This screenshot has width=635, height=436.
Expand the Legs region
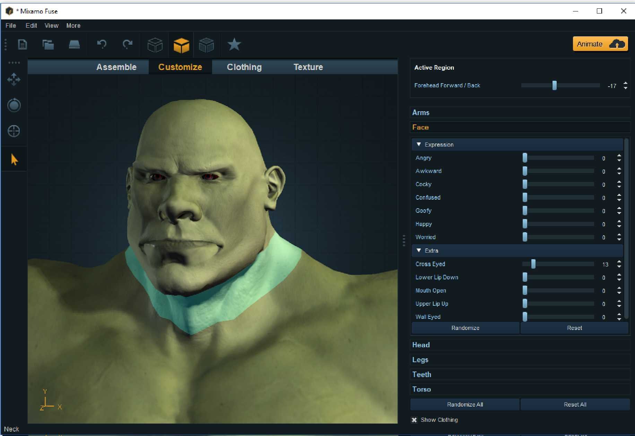(520, 360)
